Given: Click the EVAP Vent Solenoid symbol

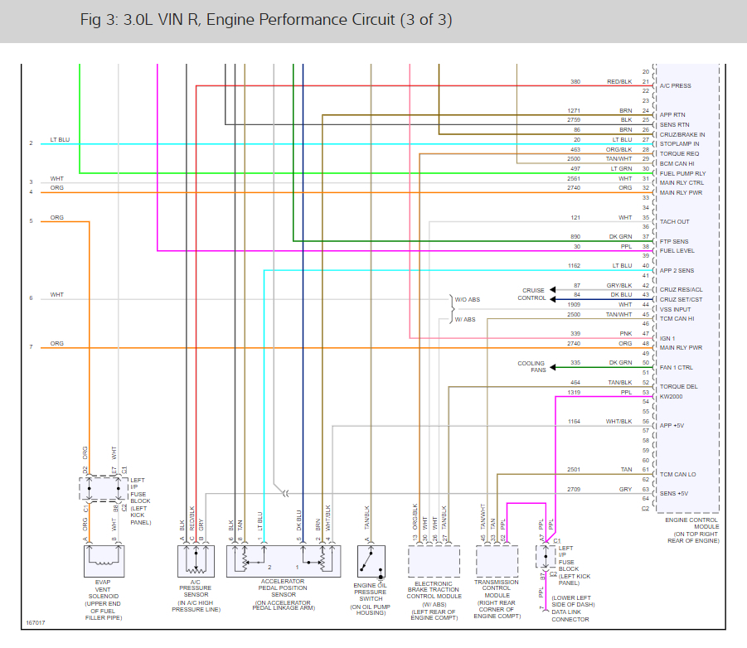Looking at the screenshot, I should (104, 561).
